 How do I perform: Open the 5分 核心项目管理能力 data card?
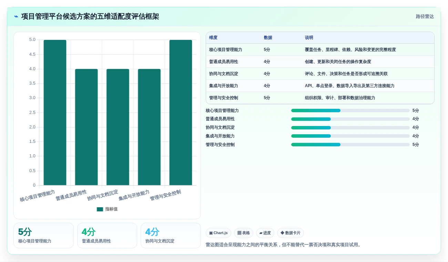click(x=43, y=235)
